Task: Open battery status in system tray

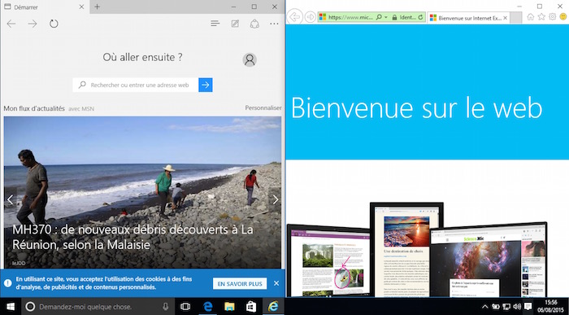Action: tap(496, 307)
